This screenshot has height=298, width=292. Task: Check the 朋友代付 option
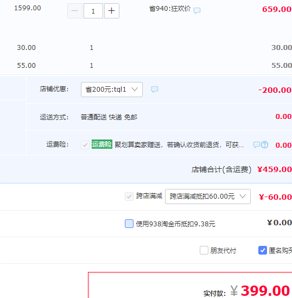point(204,250)
